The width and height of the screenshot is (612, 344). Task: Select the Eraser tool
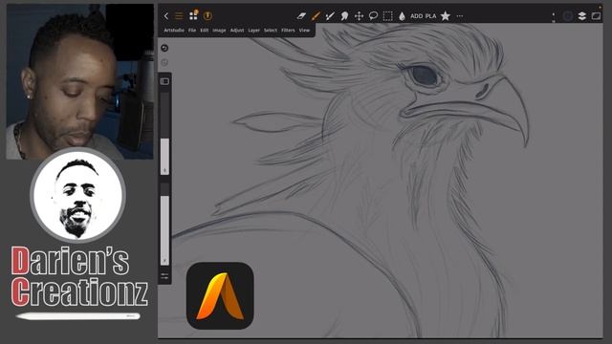[x=301, y=16]
